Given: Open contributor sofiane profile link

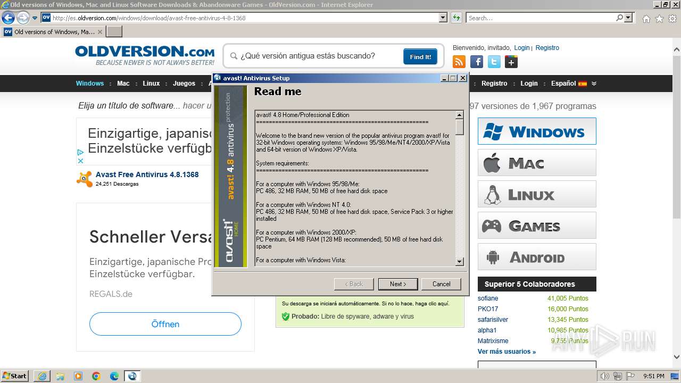Looking at the screenshot, I should point(488,298).
